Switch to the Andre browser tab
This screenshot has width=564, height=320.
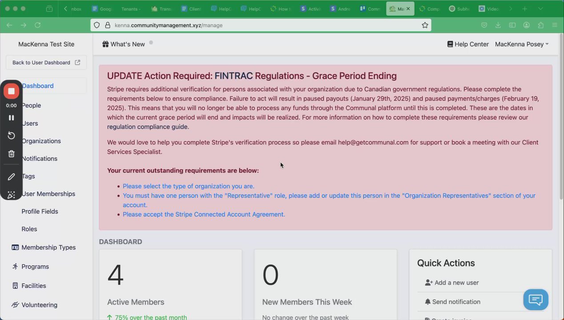tap(340, 9)
